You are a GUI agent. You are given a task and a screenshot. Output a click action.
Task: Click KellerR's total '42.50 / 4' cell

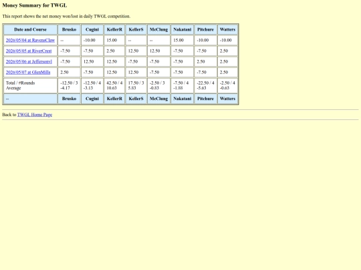(114, 85)
